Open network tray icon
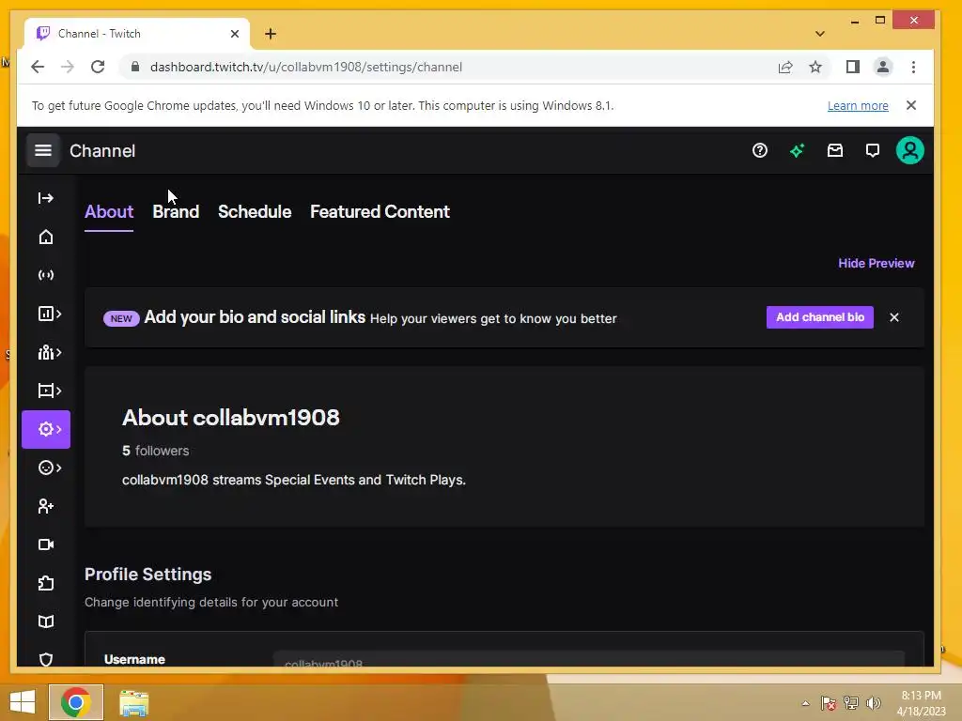 851,703
